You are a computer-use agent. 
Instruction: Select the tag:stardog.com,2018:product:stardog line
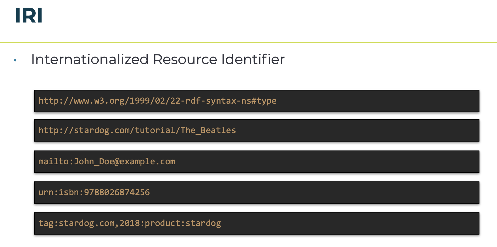(130, 223)
